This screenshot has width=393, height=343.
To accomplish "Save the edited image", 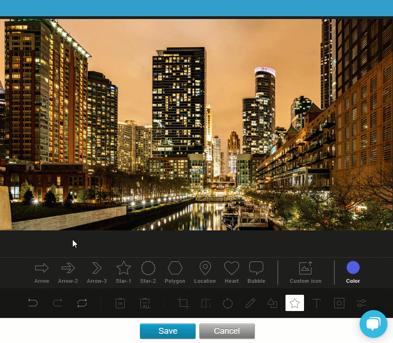I will pos(167,331).
